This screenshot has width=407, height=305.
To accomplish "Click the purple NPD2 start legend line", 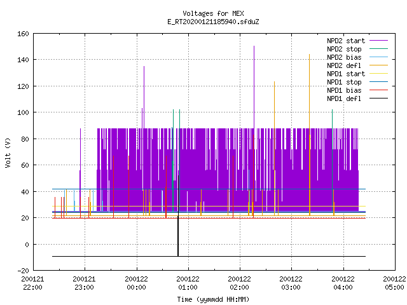I will point(379,41).
